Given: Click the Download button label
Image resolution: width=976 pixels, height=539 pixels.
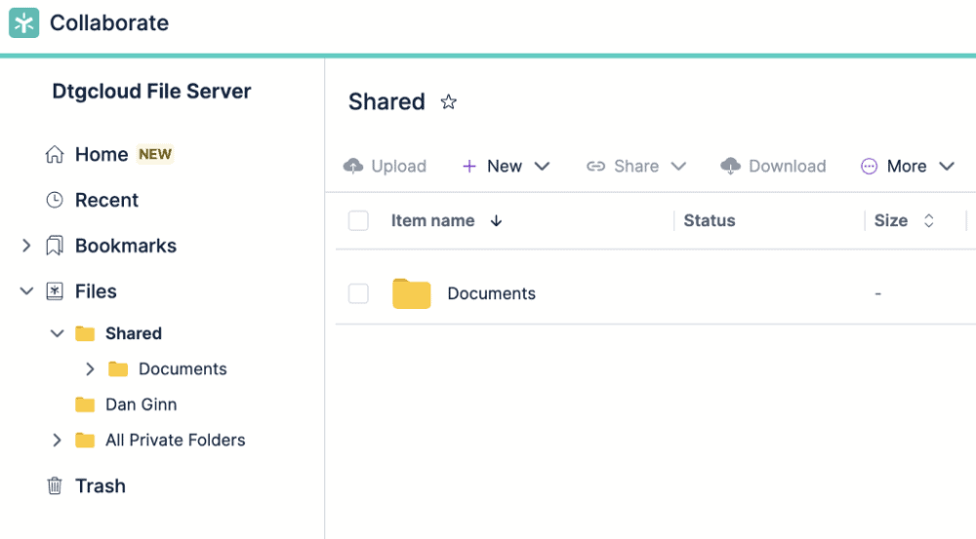Looking at the screenshot, I should [x=788, y=166].
